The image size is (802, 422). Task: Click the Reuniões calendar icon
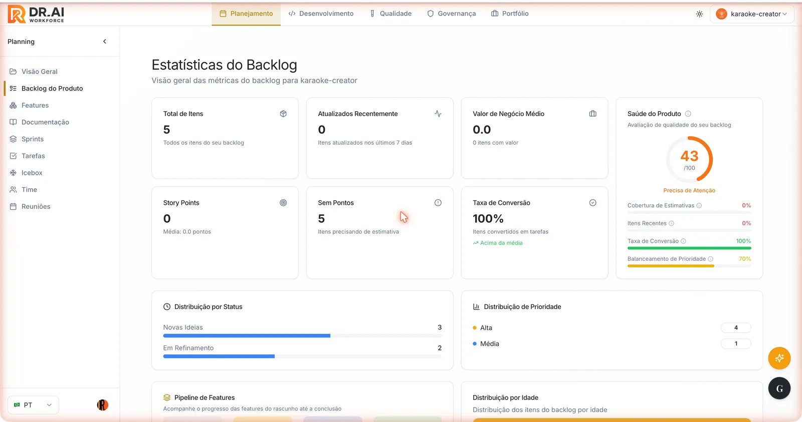point(13,206)
